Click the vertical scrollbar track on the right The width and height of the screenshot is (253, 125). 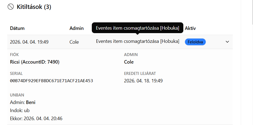tap(247, 63)
